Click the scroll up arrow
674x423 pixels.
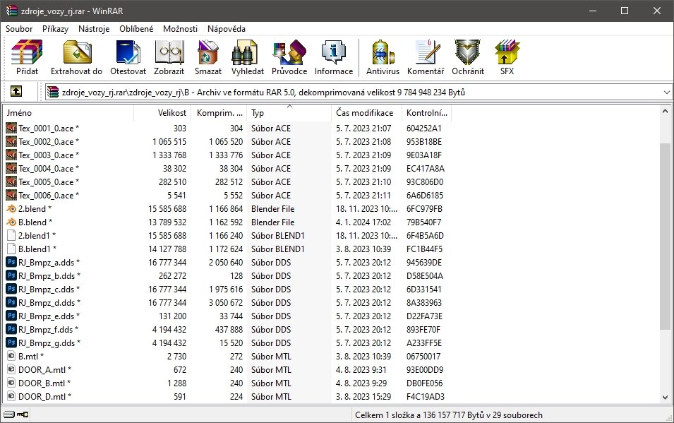point(665,111)
